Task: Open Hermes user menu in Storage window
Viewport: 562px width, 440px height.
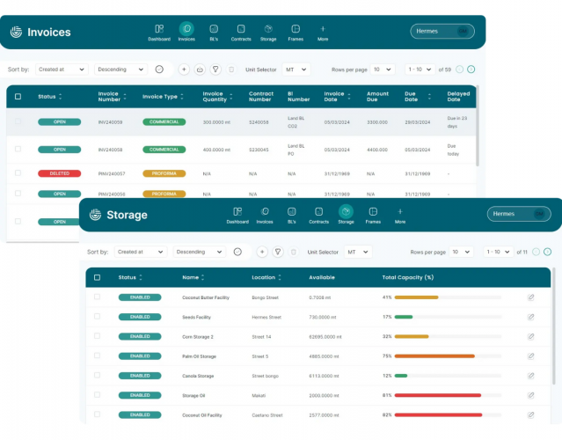Action: [x=519, y=214]
